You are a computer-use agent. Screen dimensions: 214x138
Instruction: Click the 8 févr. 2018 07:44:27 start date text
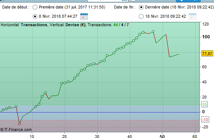pyautogui.click(x=58, y=16)
